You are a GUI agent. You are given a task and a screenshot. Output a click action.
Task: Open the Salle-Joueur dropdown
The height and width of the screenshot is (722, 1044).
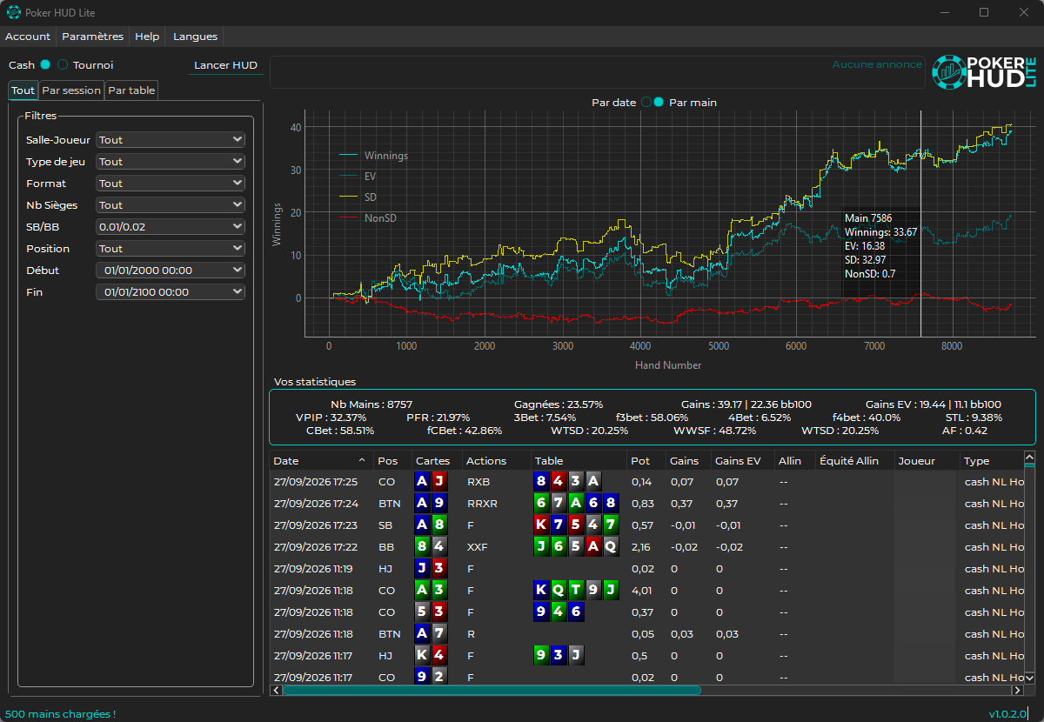171,140
